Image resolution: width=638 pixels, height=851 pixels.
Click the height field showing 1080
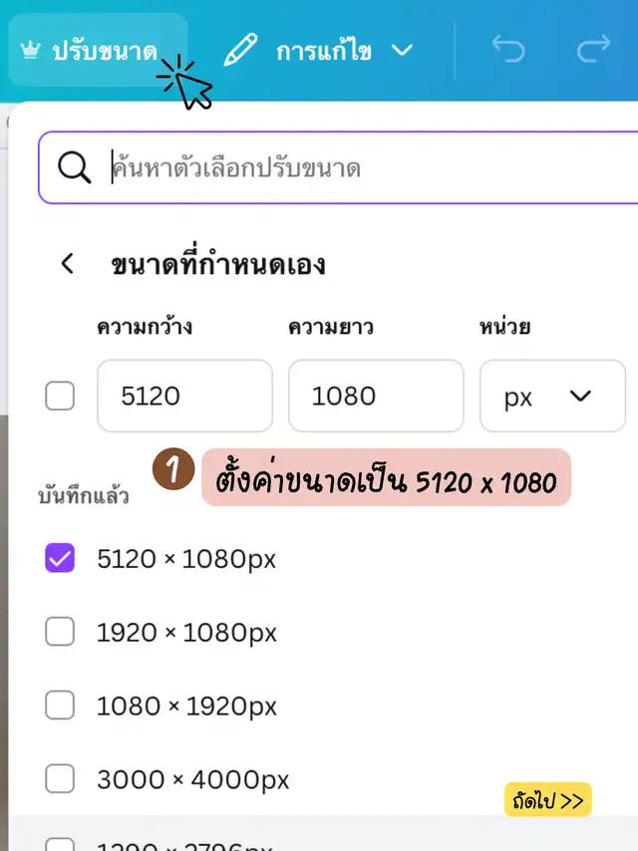375,397
